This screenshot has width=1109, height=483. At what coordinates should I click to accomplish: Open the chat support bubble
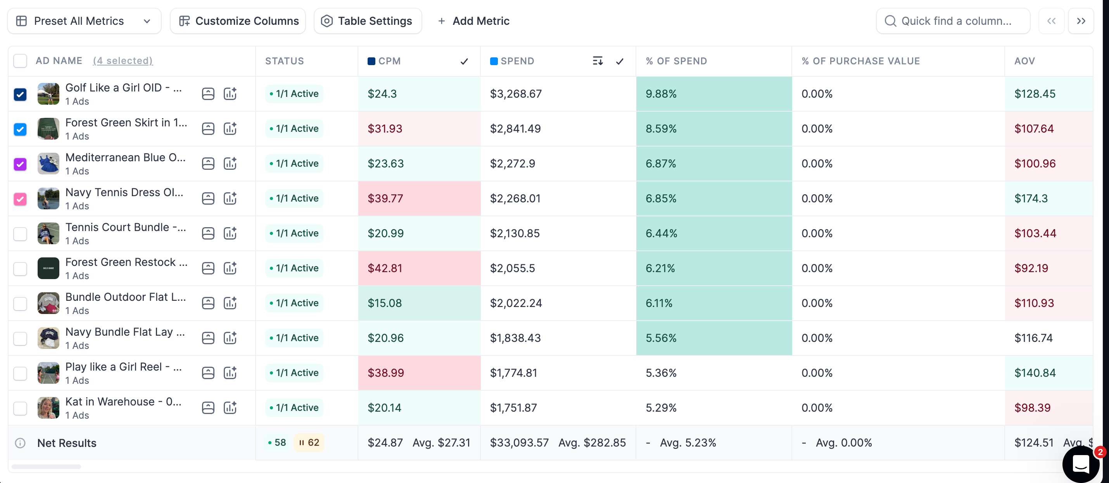pyautogui.click(x=1081, y=464)
